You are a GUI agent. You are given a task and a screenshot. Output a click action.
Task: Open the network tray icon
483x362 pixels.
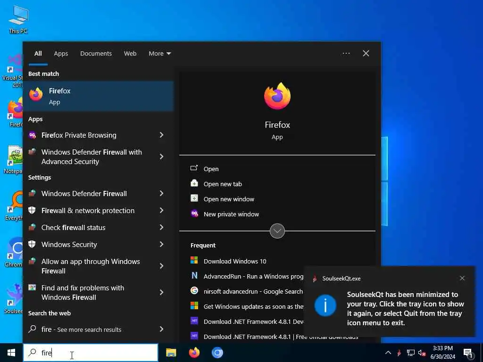(x=411, y=353)
